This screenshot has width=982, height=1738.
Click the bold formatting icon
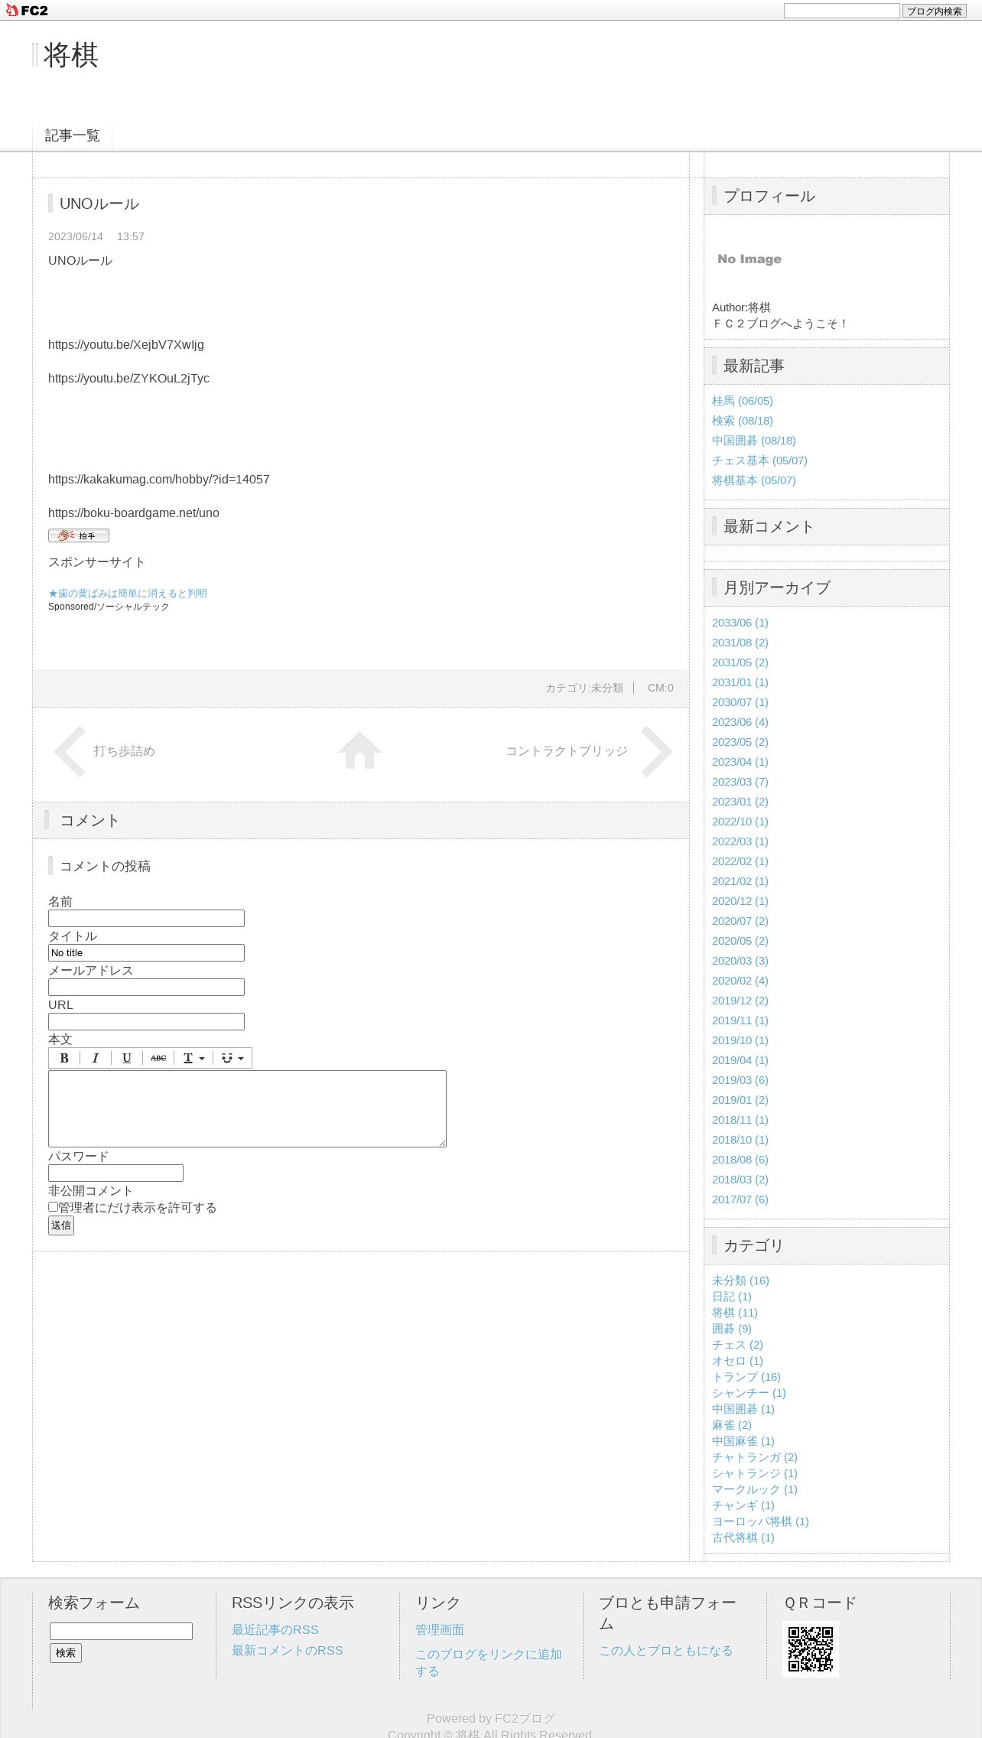click(64, 1058)
